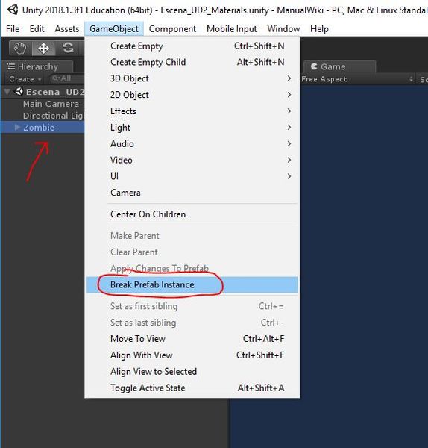
Task: Open the Audio submenu
Action: pyautogui.click(x=192, y=143)
